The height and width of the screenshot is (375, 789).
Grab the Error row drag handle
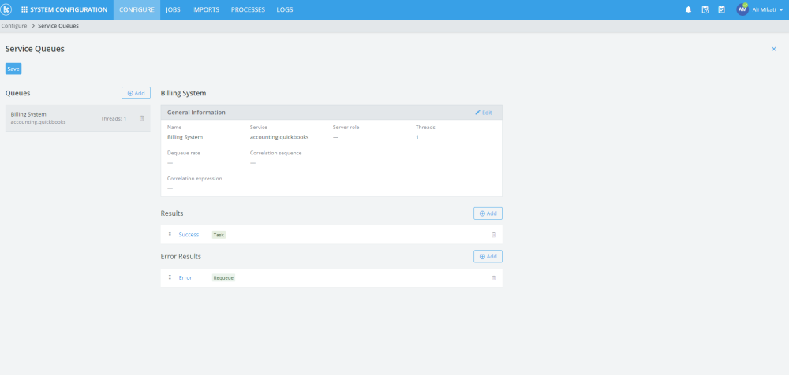point(170,277)
